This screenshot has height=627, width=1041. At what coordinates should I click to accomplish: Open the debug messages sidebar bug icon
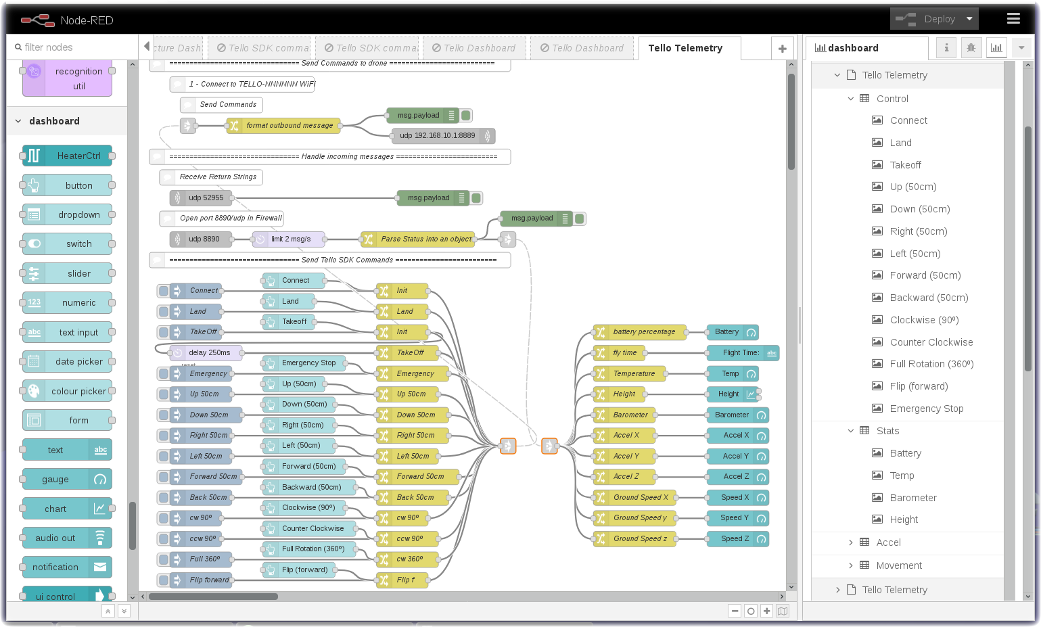971,47
